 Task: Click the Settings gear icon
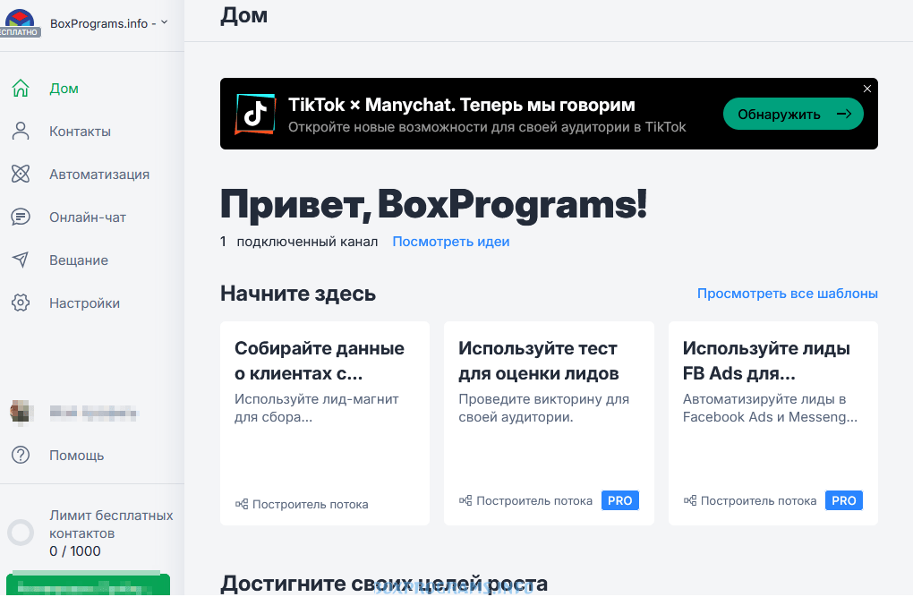(x=21, y=303)
